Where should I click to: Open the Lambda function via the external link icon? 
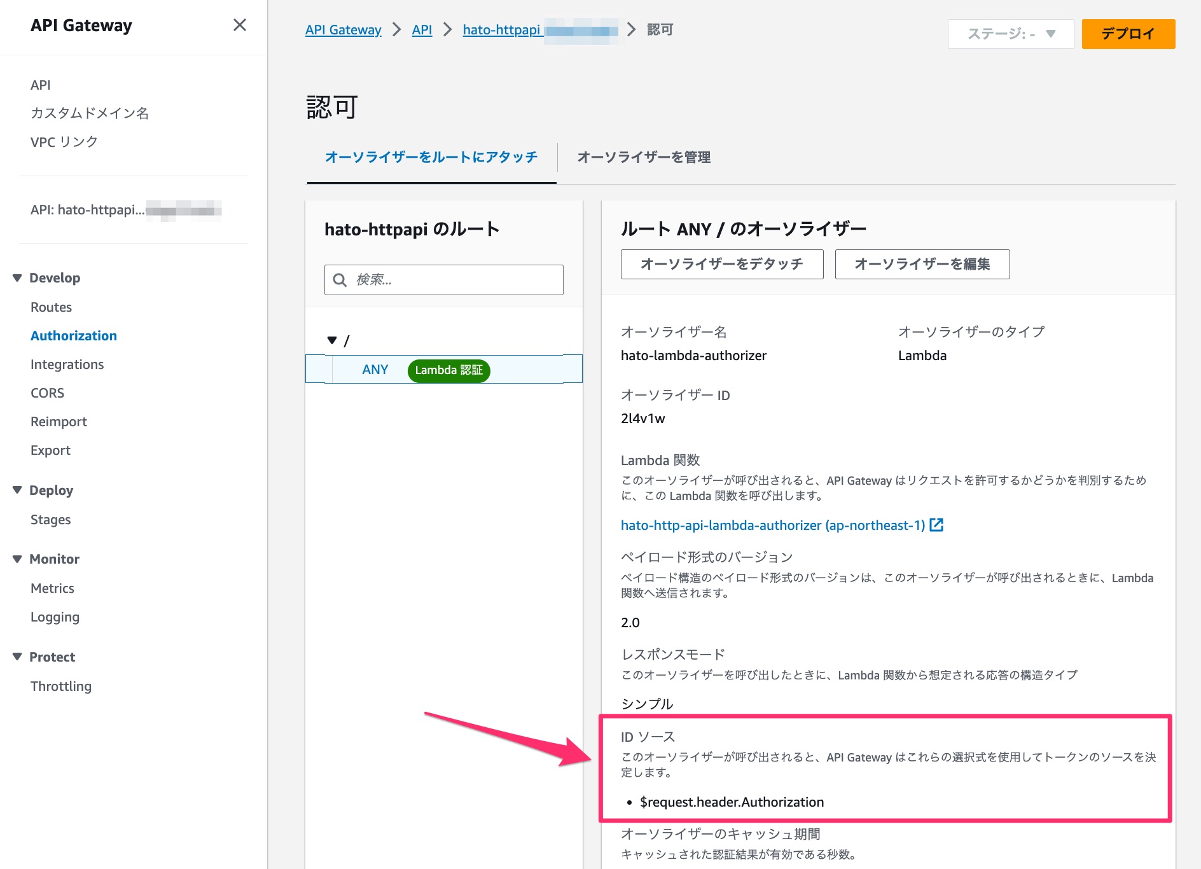(x=936, y=525)
